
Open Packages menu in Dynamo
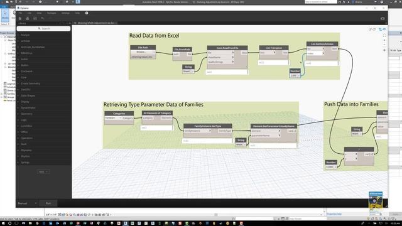[x=52, y=13]
